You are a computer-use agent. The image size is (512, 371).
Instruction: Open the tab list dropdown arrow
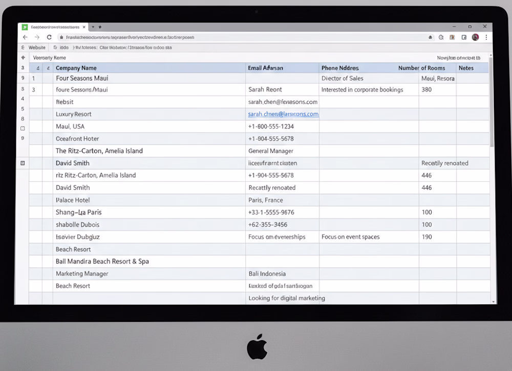coord(93,27)
